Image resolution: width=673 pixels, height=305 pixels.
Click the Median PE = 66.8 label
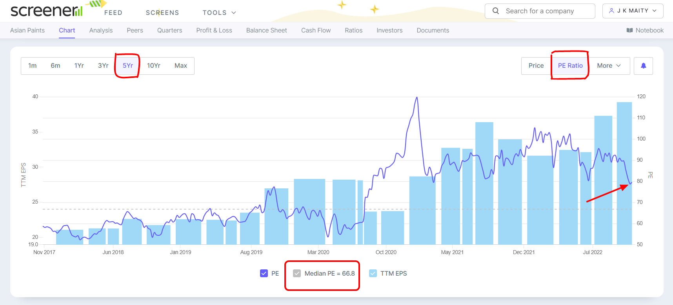pyautogui.click(x=329, y=273)
